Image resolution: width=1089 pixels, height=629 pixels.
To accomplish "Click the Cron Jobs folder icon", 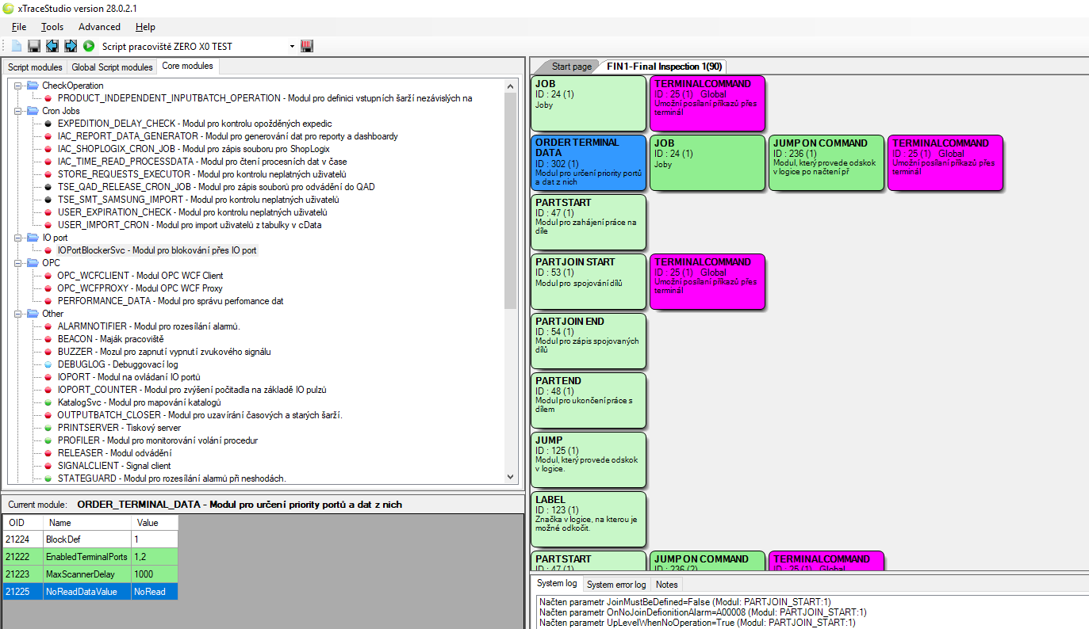I will (31, 110).
